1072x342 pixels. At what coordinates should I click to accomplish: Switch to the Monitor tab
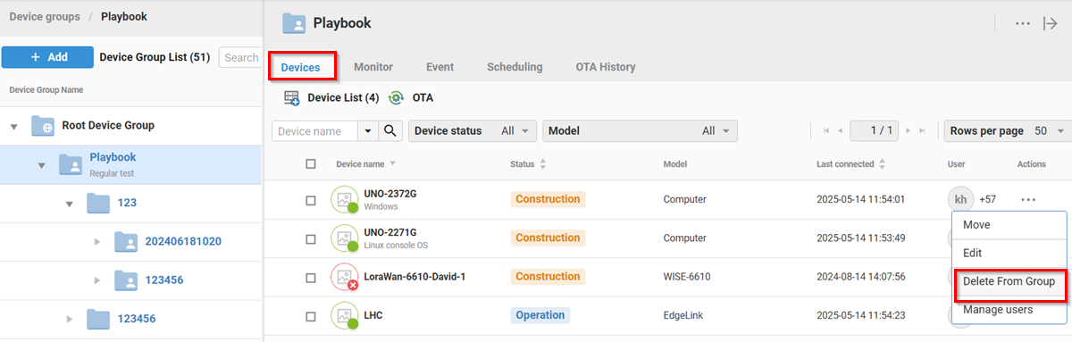click(x=373, y=67)
